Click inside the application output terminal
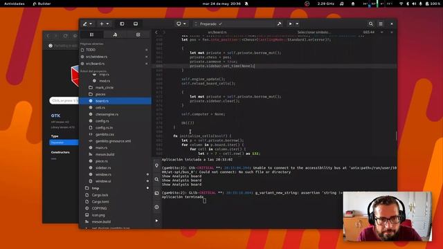Screen dimensions: 443x249 [x=251, y=192]
